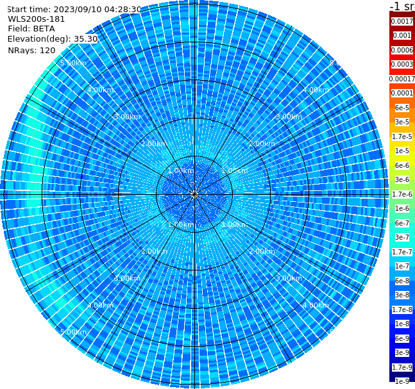This screenshot has width=415, height=389.
Task: Select the 0.00017 colorbar label
Action: tap(402, 79)
